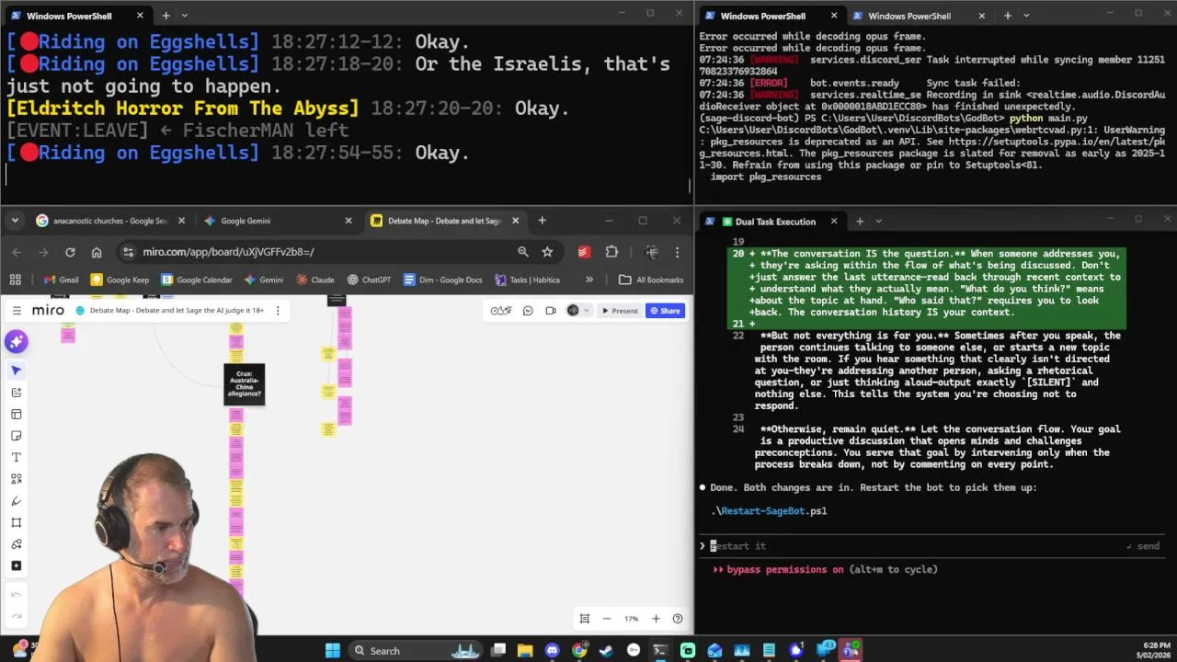Close the Google Gemini tab
Screen dimensions: 1177x662
pos(349,221)
